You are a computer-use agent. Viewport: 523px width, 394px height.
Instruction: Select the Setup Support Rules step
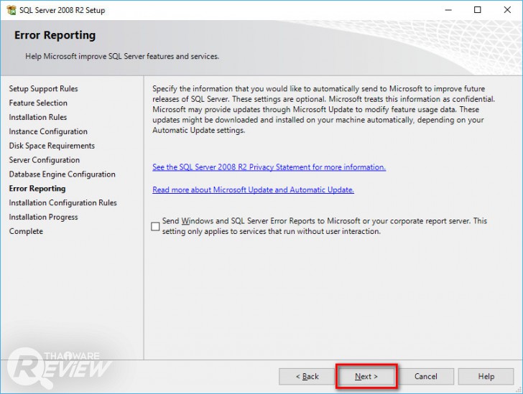pos(43,89)
